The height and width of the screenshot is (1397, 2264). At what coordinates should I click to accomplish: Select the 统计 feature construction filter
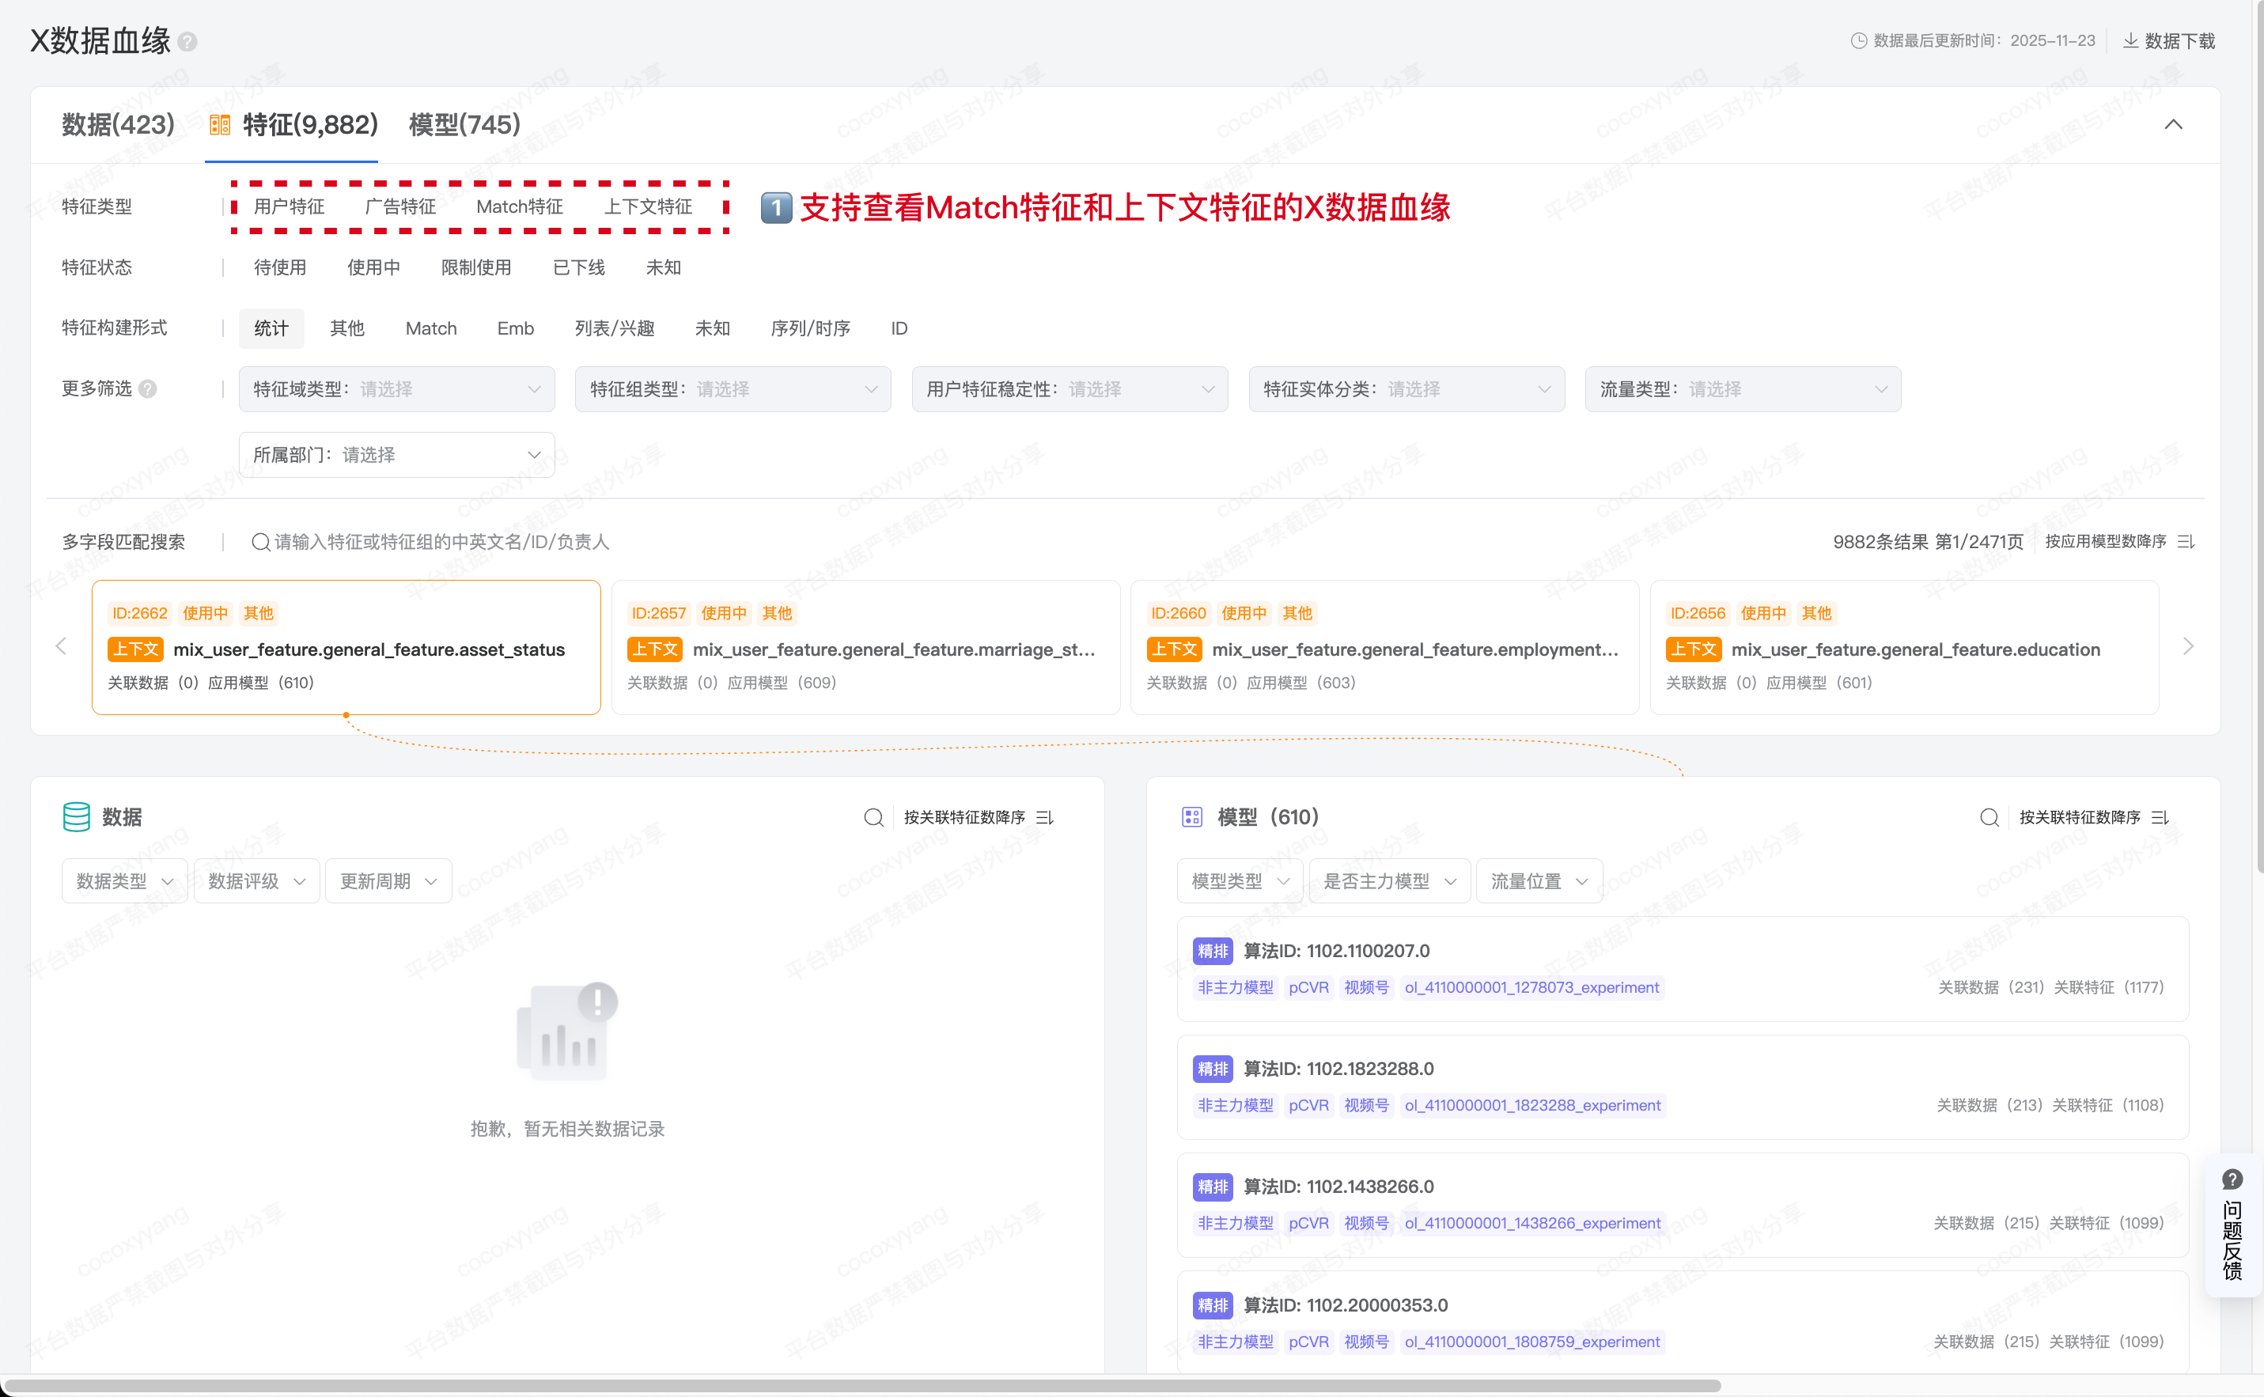coord(271,329)
